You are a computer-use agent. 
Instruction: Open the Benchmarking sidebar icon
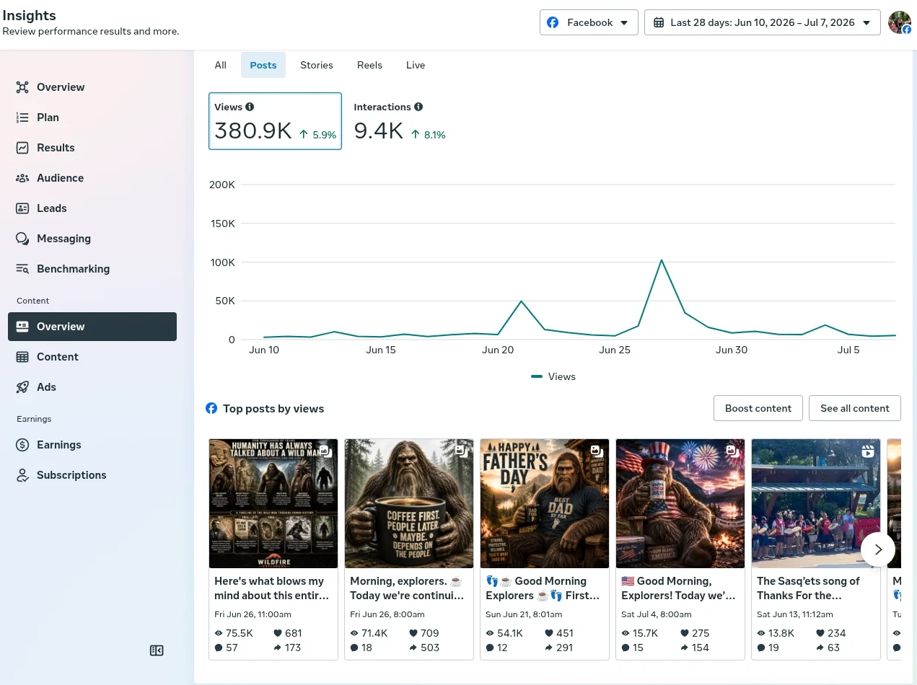(x=22, y=269)
